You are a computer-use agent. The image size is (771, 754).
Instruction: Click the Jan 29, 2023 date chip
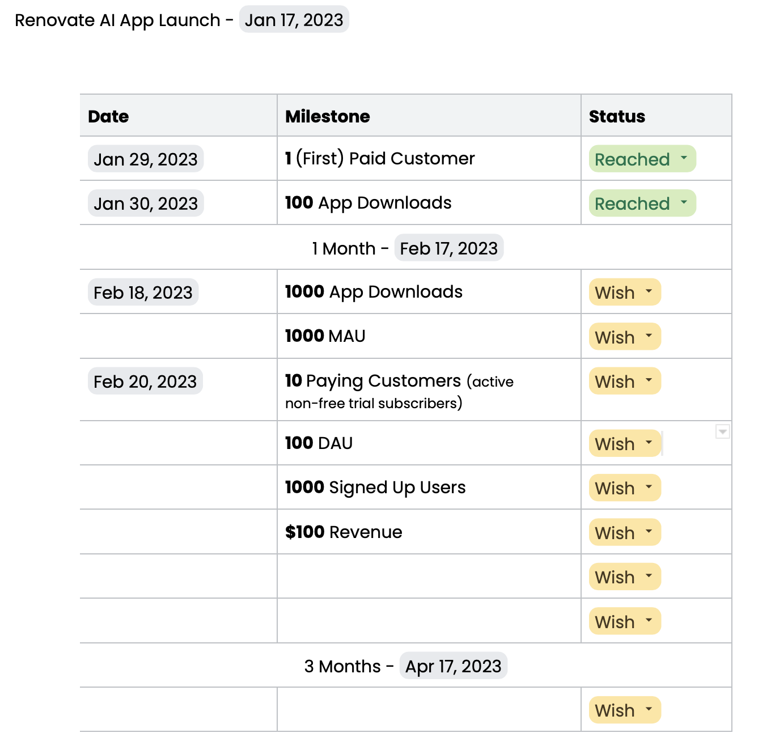(x=146, y=159)
